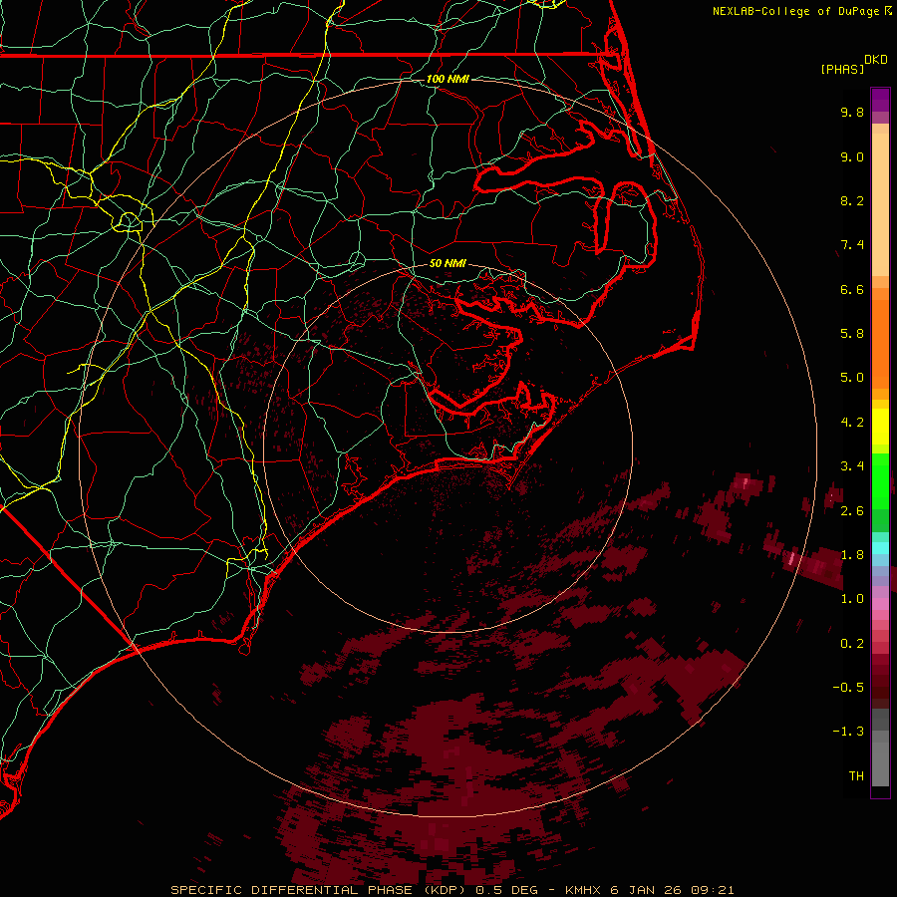
Task: Click the 6.6 value on the color scale
Action: click(x=852, y=289)
